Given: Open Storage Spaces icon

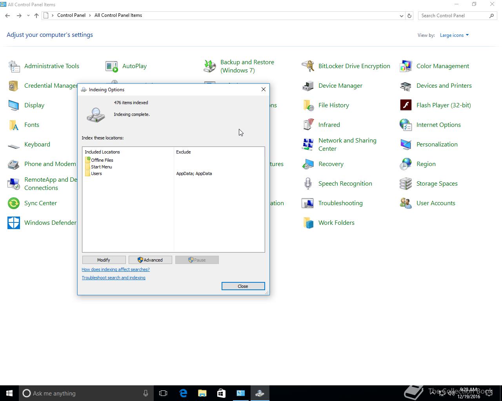Looking at the screenshot, I should coord(406,184).
